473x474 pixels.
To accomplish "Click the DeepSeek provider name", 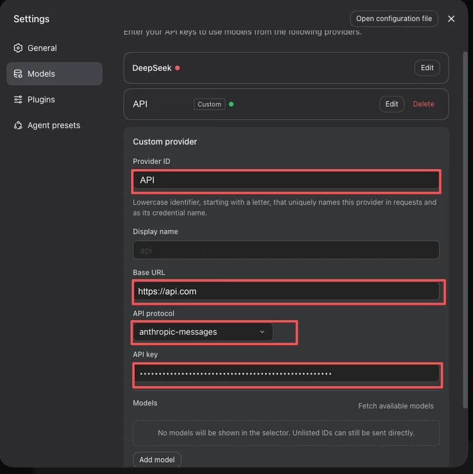I will click(152, 68).
